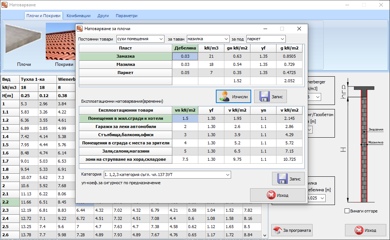Screen dimensions: 390x240
Task: Click the Запис button next to Категория
Action: 288,179
